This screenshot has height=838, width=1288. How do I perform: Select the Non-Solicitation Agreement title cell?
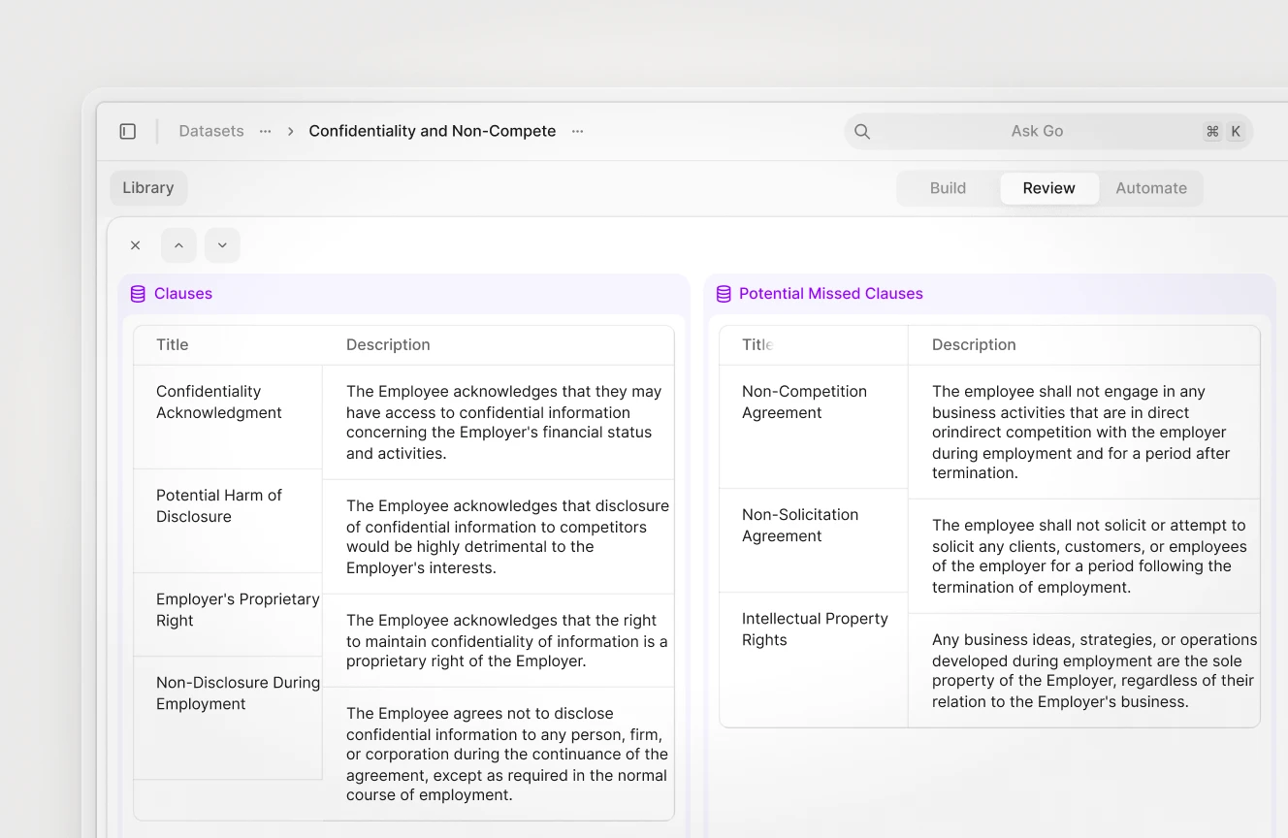pos(814,540)
